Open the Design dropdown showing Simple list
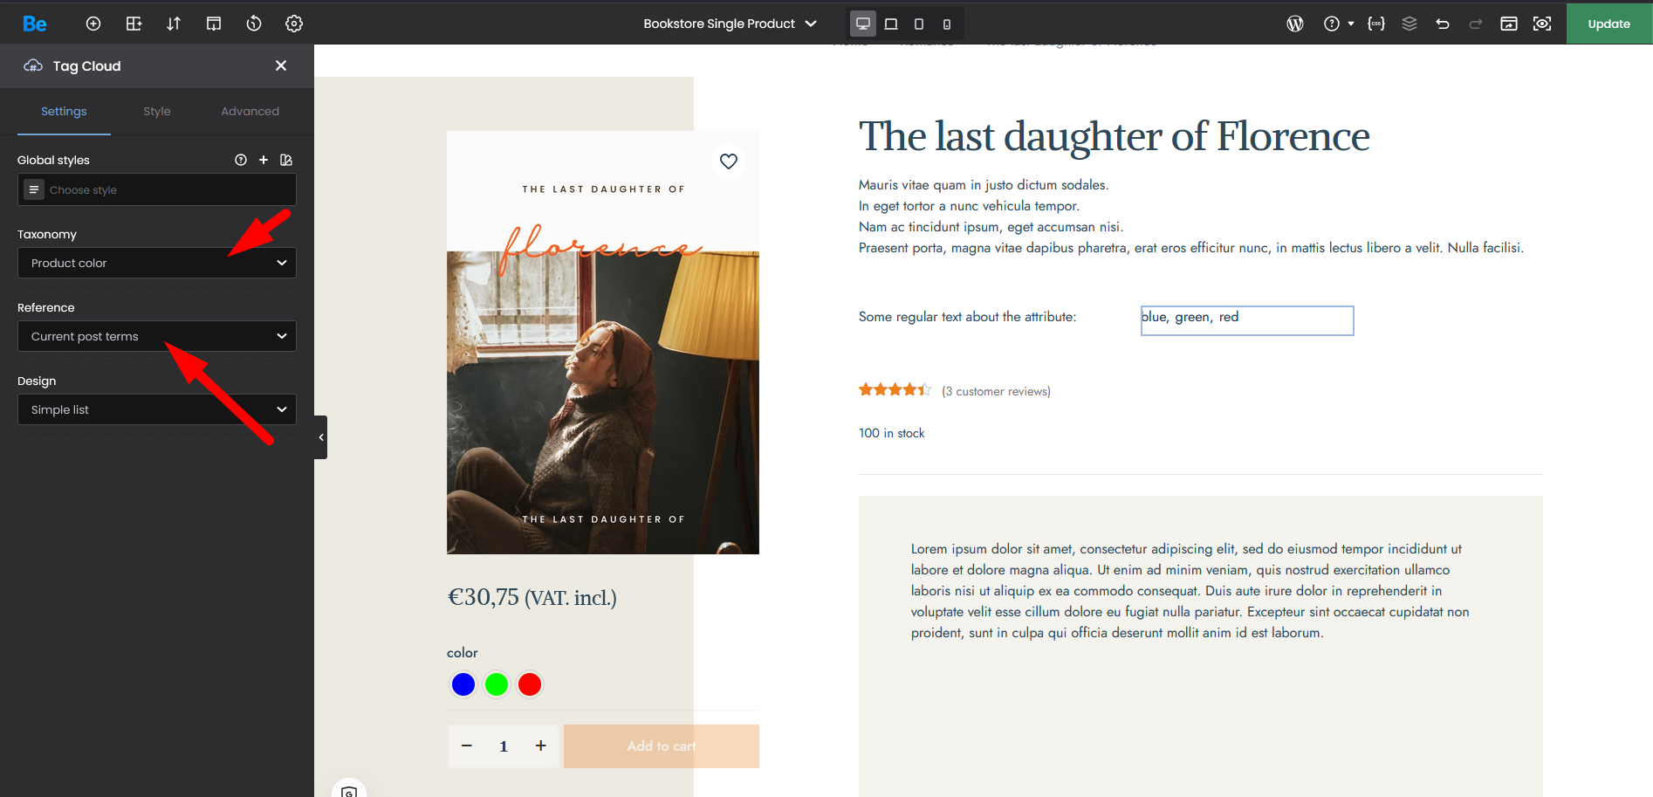The image size is (1653, 797). click(x=157, y=409)
